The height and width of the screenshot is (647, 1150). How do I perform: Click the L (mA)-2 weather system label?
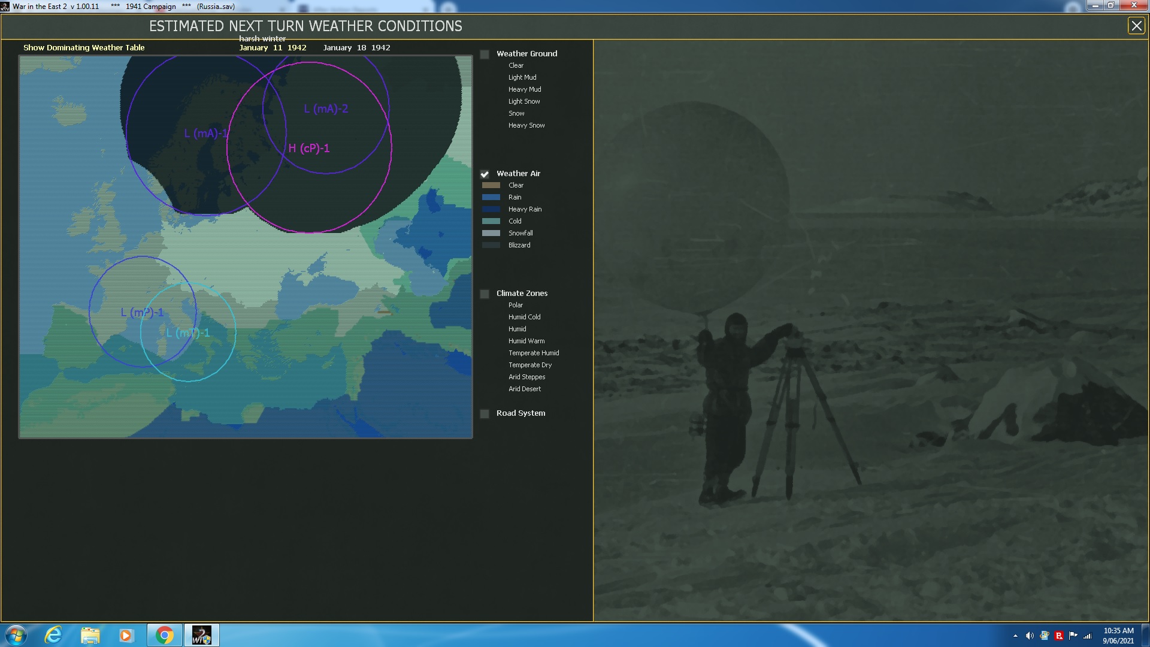click(326, 108)
